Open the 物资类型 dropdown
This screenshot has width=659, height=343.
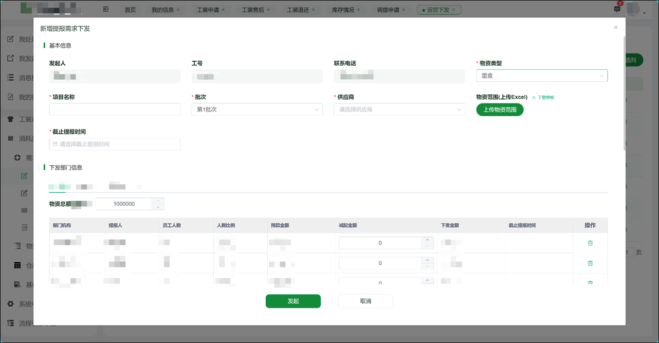pyautogui.click(x=542, y=76)
